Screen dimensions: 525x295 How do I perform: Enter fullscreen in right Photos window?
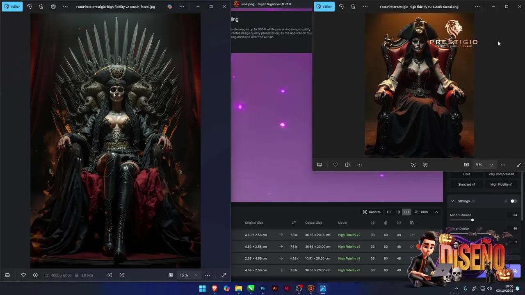point(519,165)
